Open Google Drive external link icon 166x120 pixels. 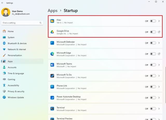(x=159, y=32)
